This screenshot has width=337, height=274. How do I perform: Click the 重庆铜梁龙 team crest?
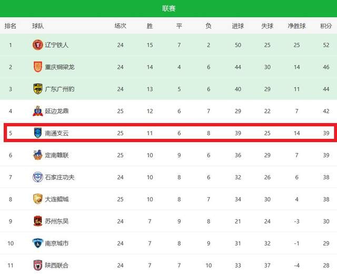(37, 67)
